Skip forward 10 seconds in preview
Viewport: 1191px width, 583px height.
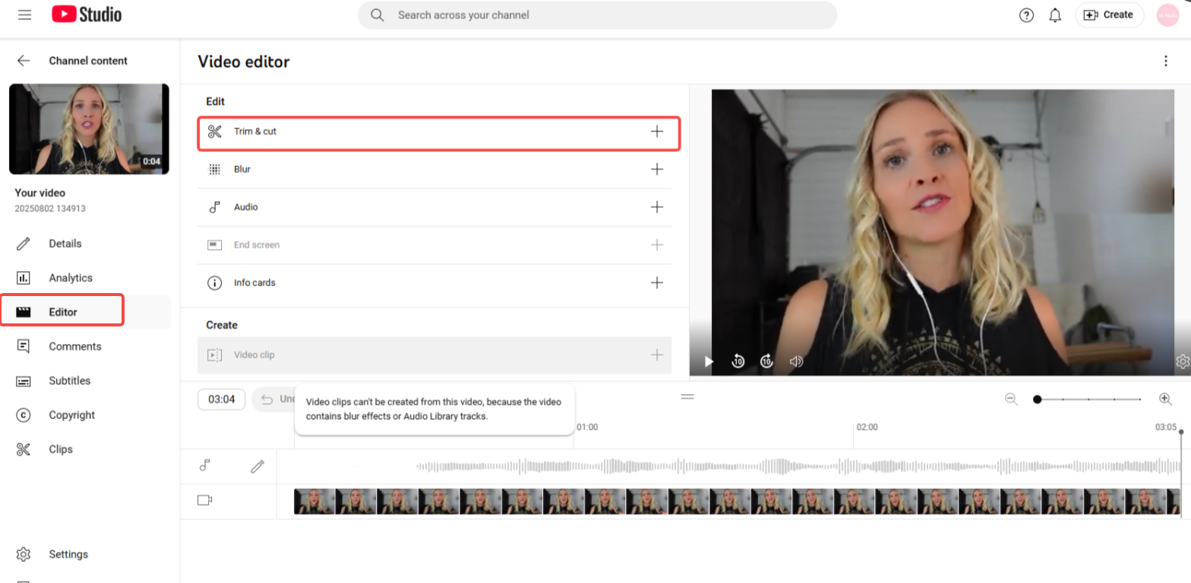766,361
